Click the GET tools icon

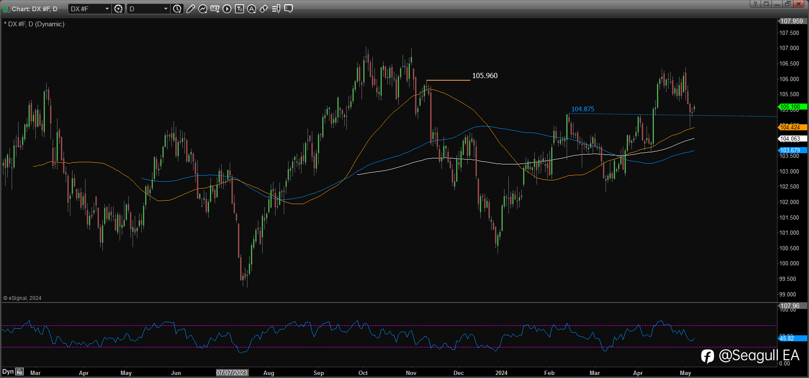(x=215, y=9)
